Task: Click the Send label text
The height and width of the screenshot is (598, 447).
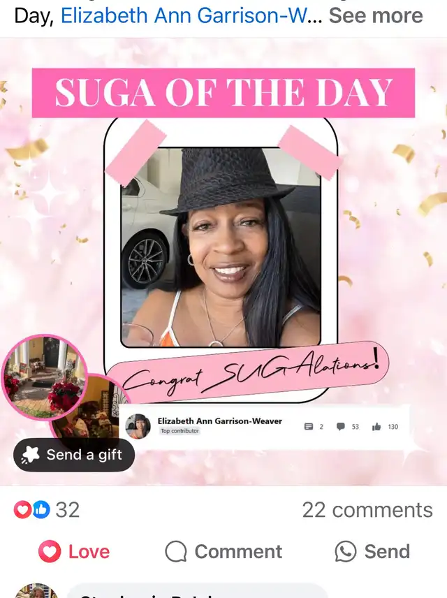Action: (x=387, y=551)
